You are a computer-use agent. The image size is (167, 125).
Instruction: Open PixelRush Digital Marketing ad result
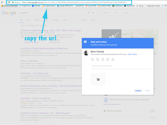pyautogui.click(x=51, y=31)
